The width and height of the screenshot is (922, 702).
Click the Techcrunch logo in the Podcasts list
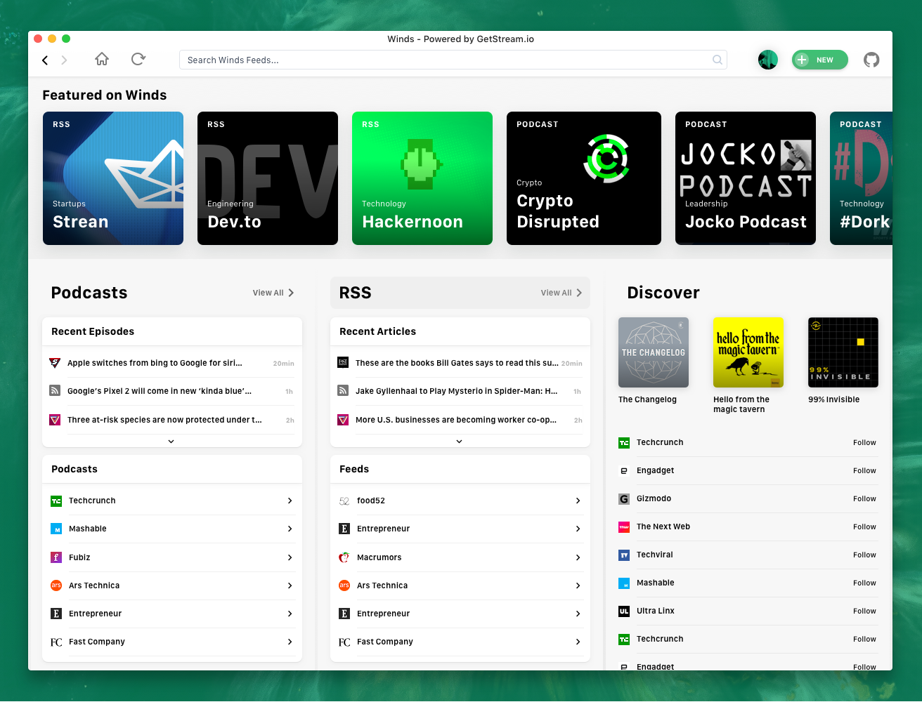coord(56,501)
